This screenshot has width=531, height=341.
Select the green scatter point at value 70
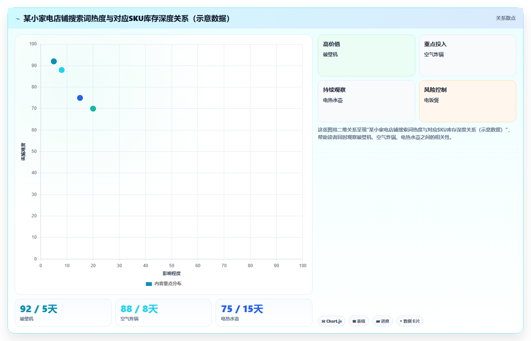tap(93, 109)
